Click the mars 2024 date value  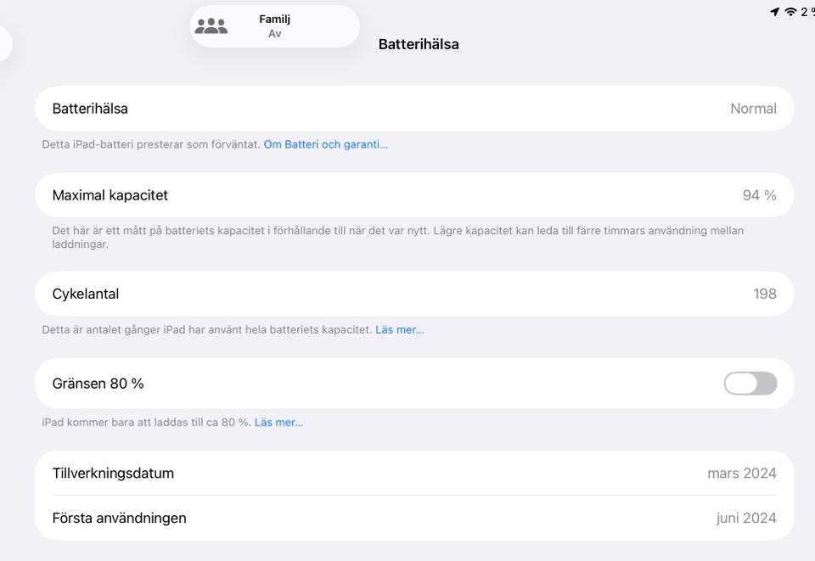click(x=741, y=473)
